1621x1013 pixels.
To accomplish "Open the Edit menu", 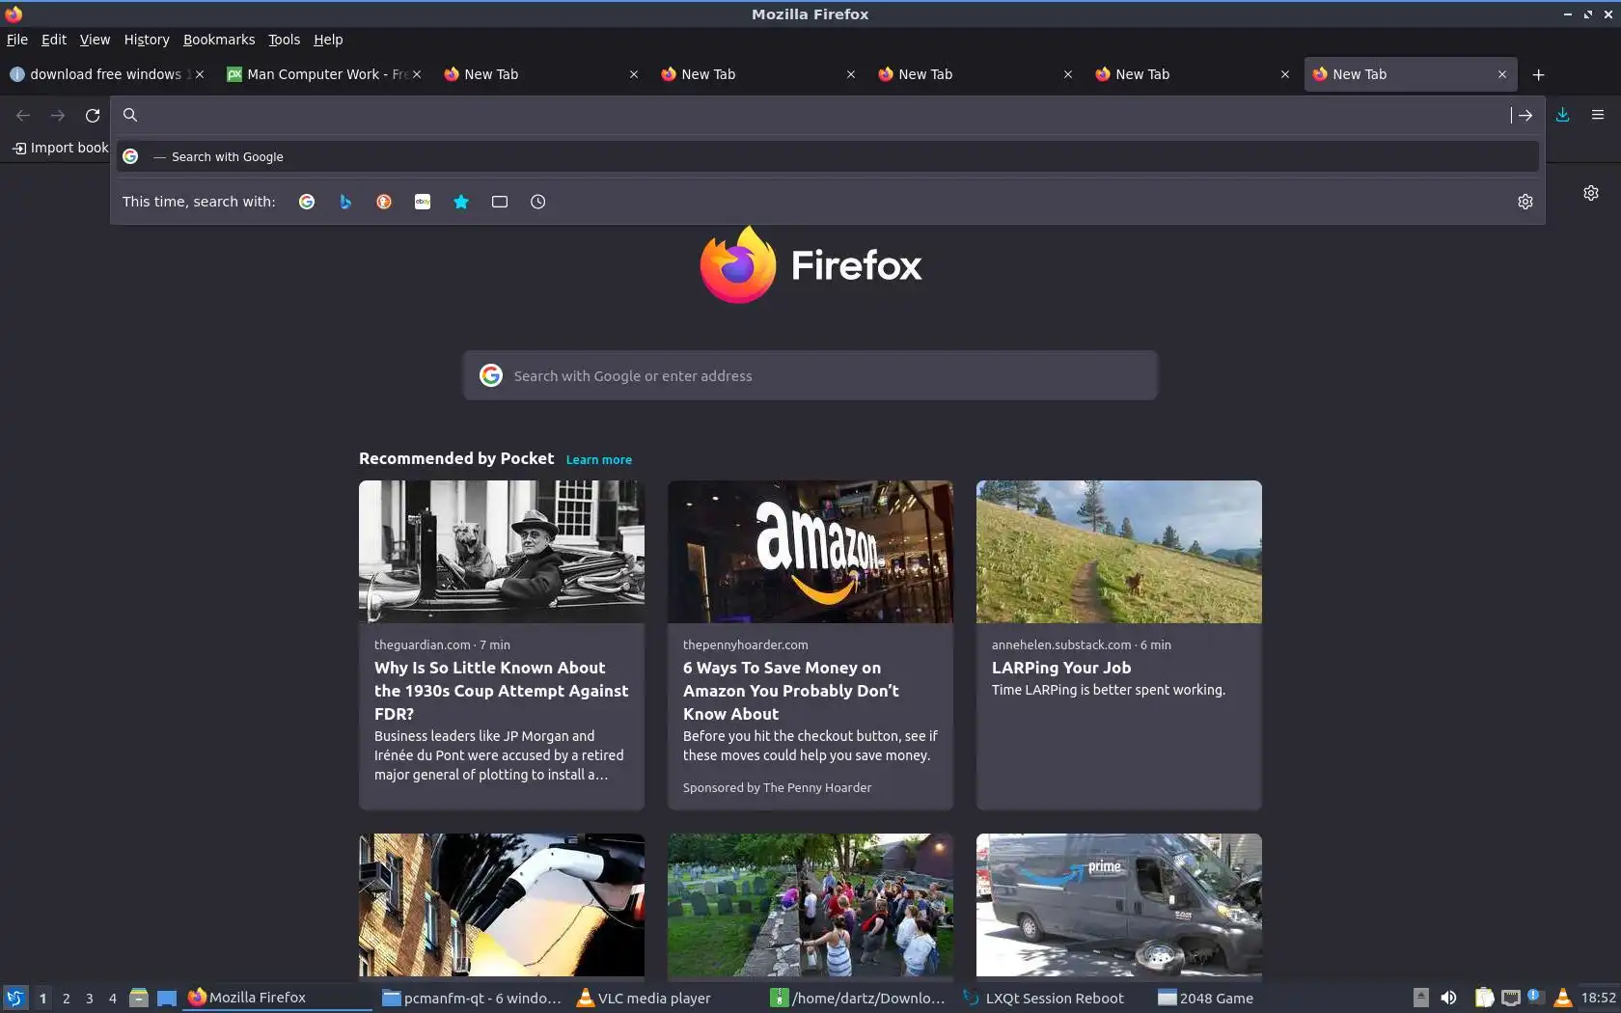I will pos(54,40).
